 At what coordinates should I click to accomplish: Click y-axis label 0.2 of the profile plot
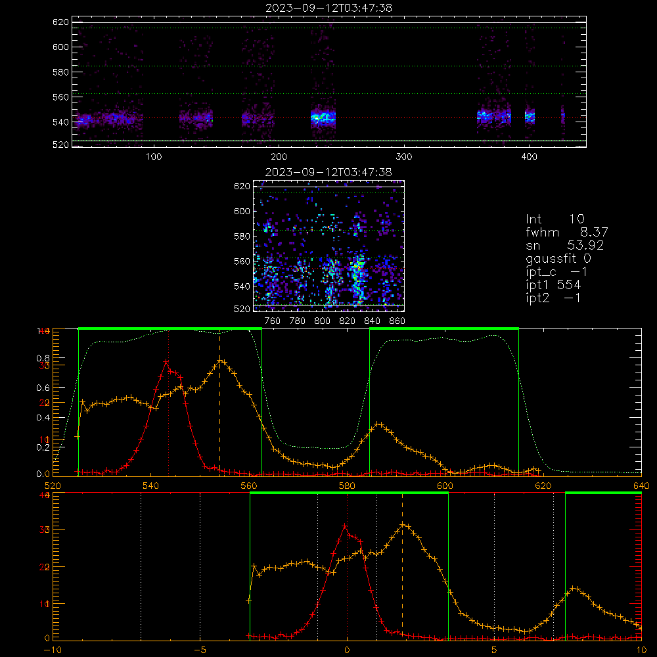click(43, 447)
